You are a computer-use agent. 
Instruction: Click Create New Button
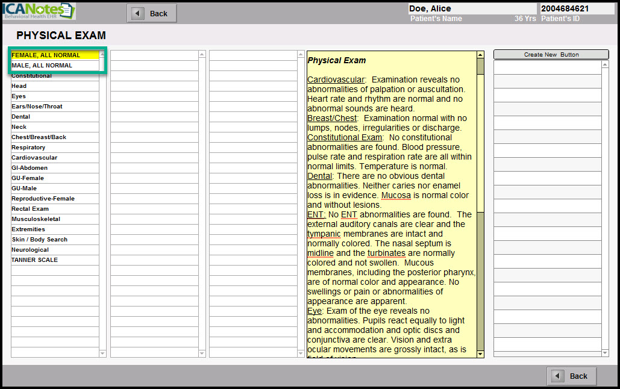(x=551, y=55)
